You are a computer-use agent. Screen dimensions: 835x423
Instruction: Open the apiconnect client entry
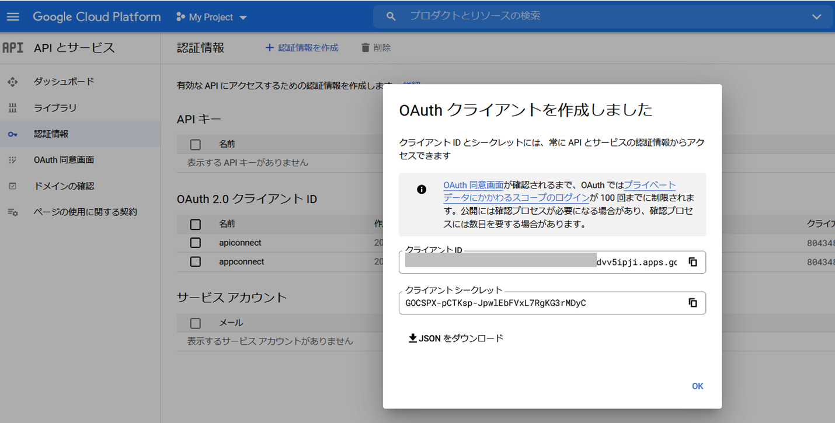click(x=240, y=243)
